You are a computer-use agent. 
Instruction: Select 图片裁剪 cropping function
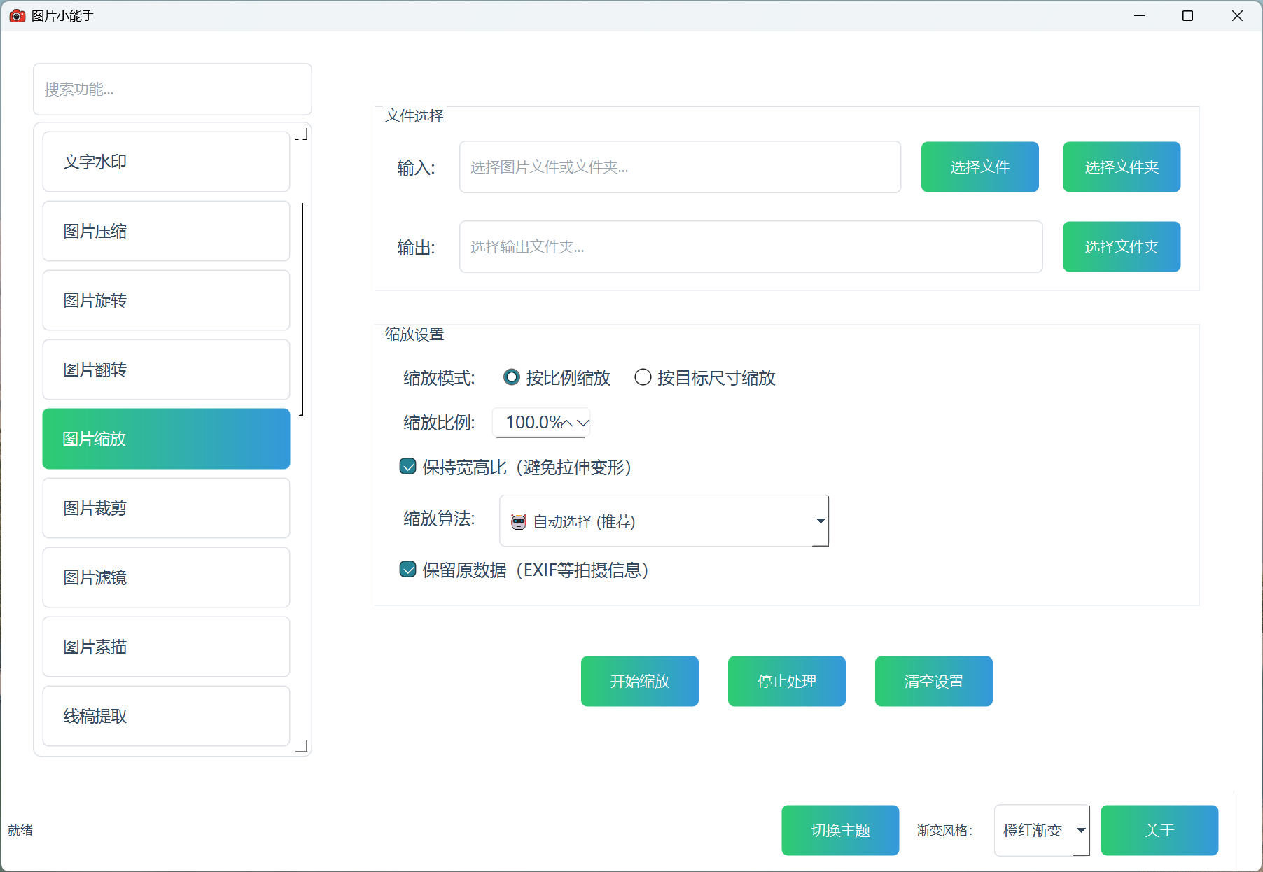click(x=165, y=508)
